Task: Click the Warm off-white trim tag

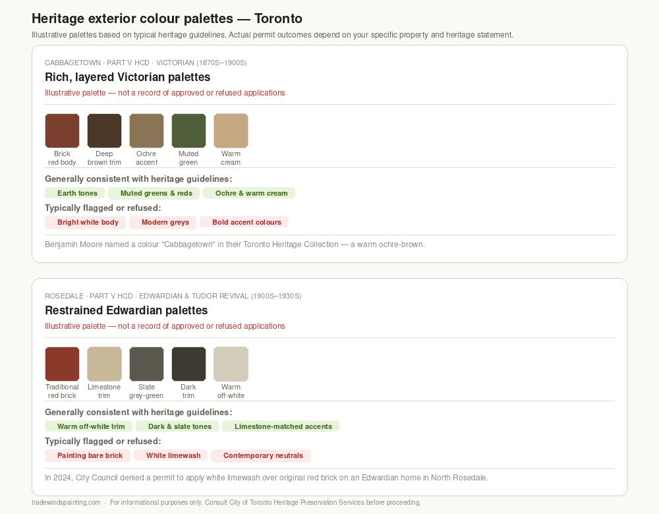Action: coord(89,426)
